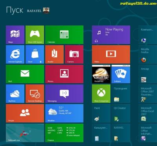
Task: Click the Пуск start screen title
Action: (x=15, y=10)
